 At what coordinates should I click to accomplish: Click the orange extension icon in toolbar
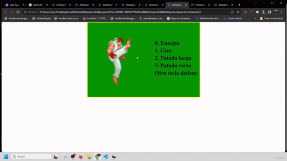pyautogui.click(x=245, y=12)
